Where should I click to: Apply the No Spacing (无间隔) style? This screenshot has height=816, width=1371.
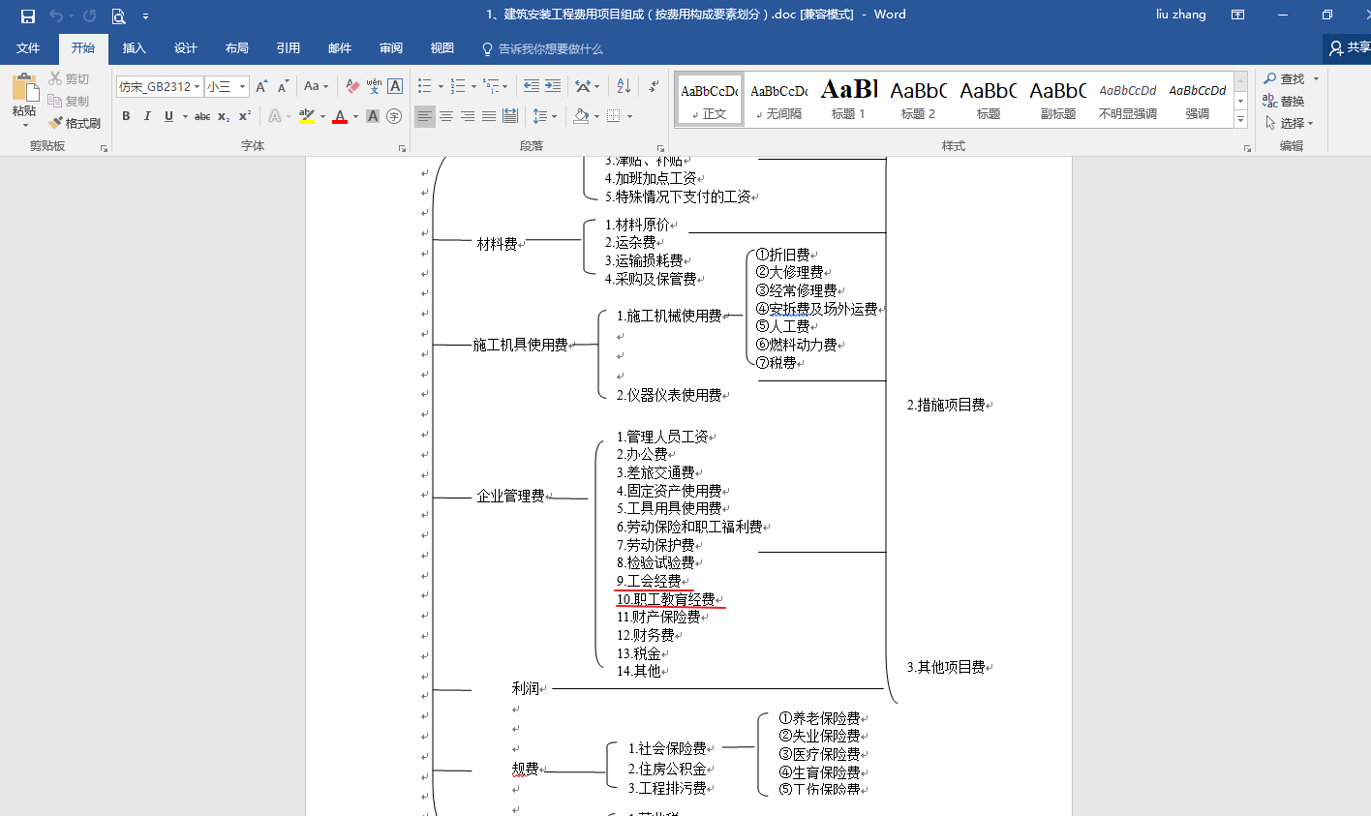point(779,99)
